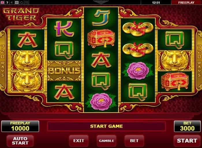The image size is (202, 148).
Task: Click the START GAME message bar
Action: [x=106, y=126]
